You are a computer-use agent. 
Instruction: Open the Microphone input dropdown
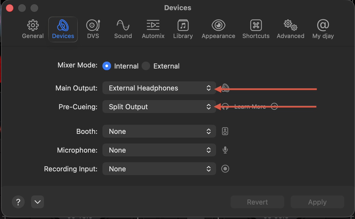coord(159,150)
